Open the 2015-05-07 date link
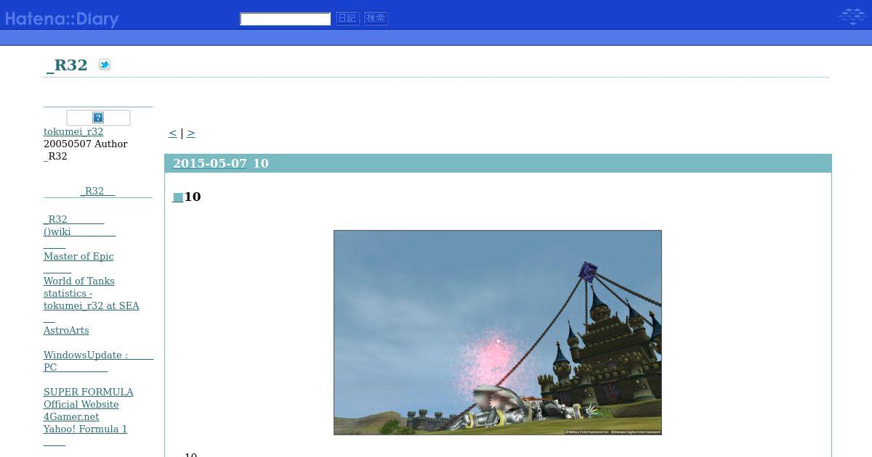The height and width of the screenshot is (457, 872). (210, 163)
